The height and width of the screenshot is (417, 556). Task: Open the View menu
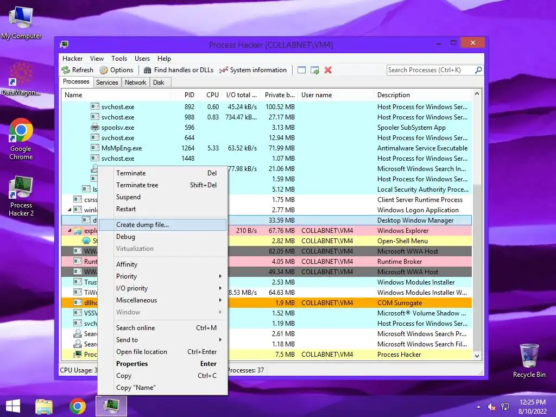click(x=97, y=59)
